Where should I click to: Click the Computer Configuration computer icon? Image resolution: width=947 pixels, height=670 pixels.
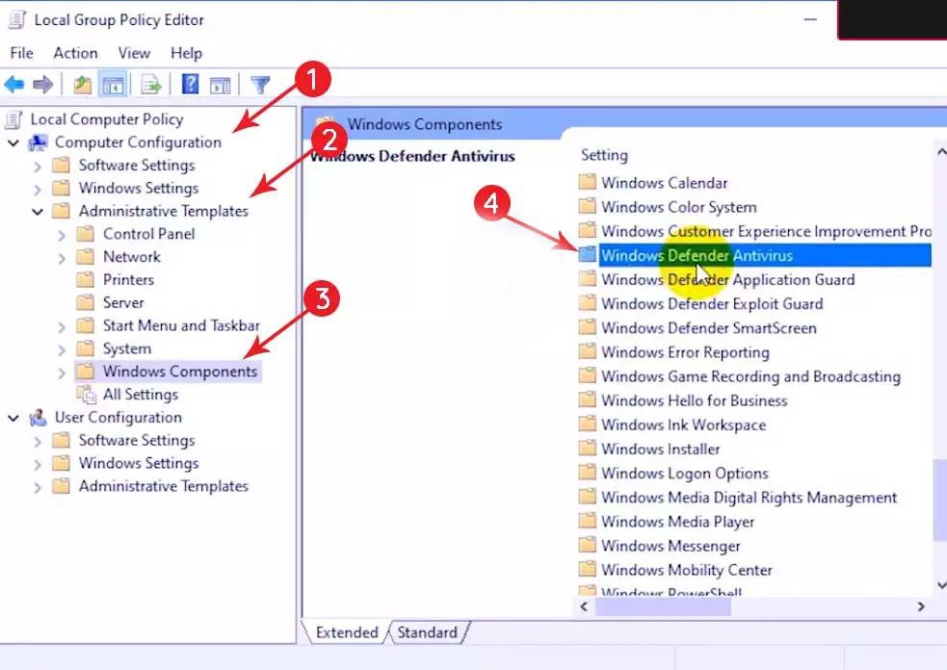[x=38, y=143]
